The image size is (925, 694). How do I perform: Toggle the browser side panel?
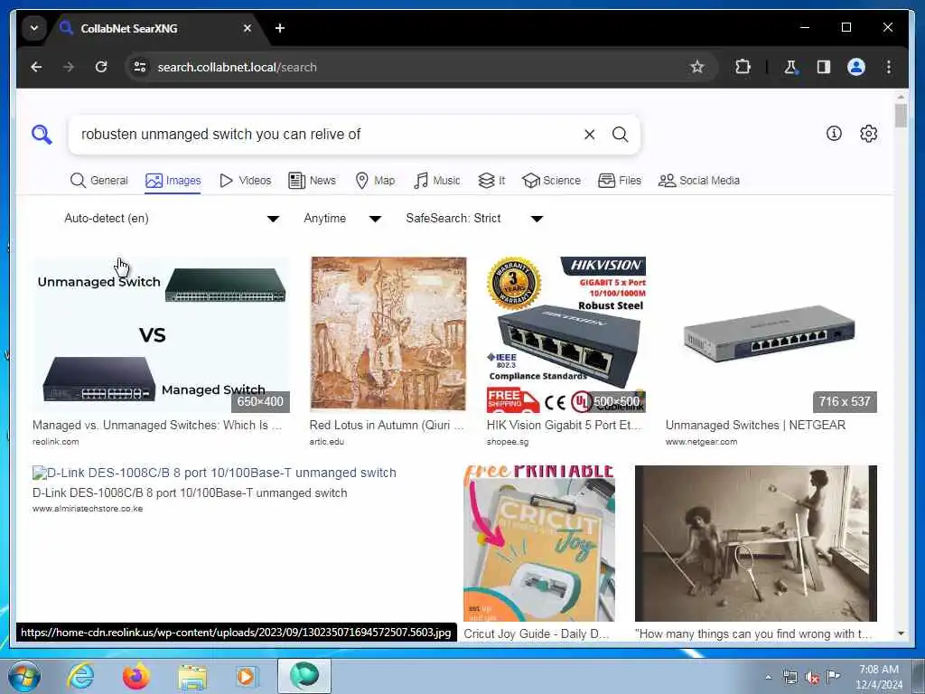824,67
